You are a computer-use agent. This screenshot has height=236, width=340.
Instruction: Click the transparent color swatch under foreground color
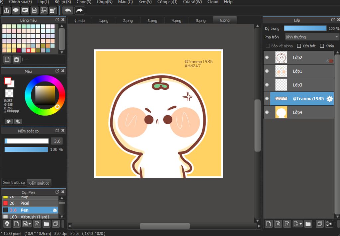click(9, 93)
